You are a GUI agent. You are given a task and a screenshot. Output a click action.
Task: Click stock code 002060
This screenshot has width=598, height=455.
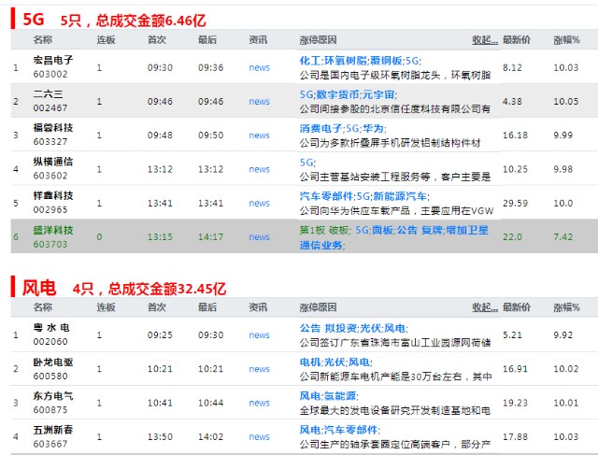[x=50, y=341]
